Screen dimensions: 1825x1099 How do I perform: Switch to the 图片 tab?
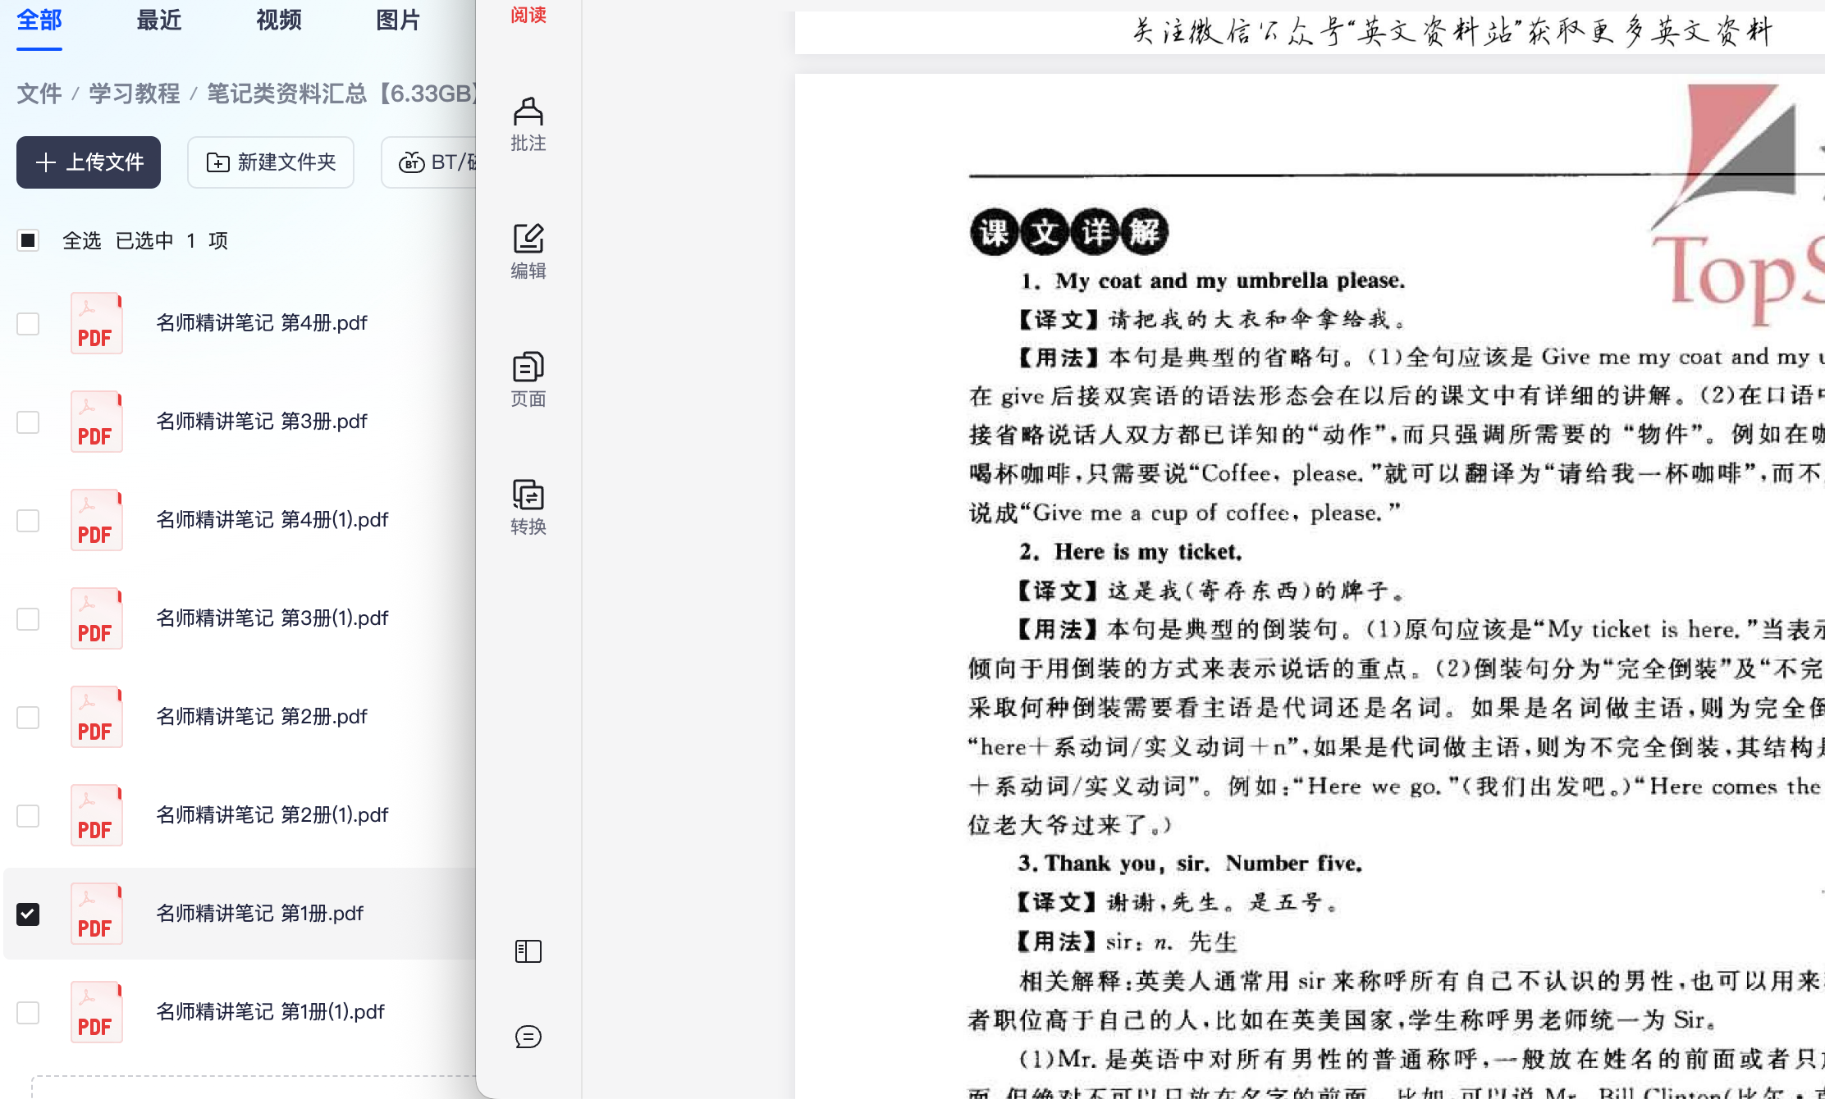click(x=397, y=21)
